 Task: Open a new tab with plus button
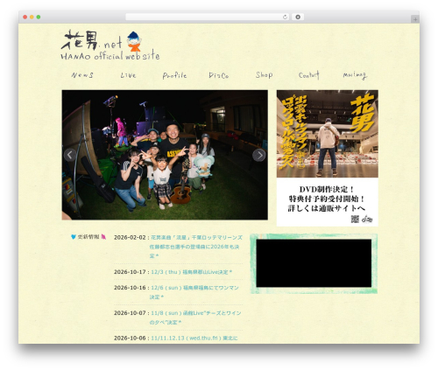[x=415, y=19]
